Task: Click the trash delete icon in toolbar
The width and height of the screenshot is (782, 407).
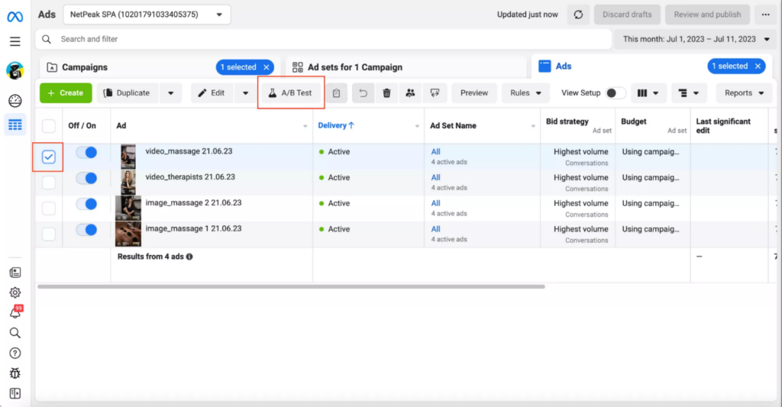Action: pyautogui.click(x=387, y=93)
